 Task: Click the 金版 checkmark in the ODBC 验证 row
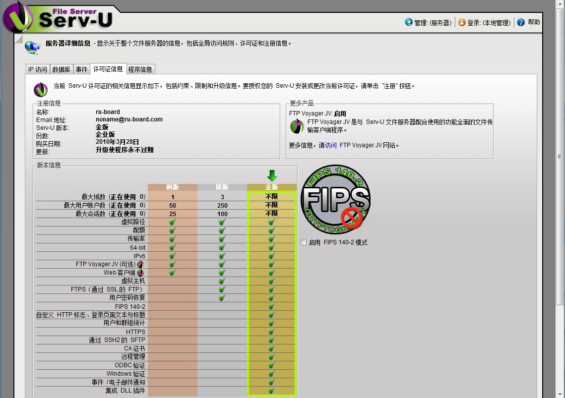(271, 365)
